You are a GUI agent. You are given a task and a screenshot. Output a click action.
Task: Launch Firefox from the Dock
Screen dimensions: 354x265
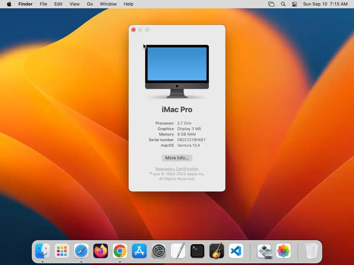[x=101, y=251]
